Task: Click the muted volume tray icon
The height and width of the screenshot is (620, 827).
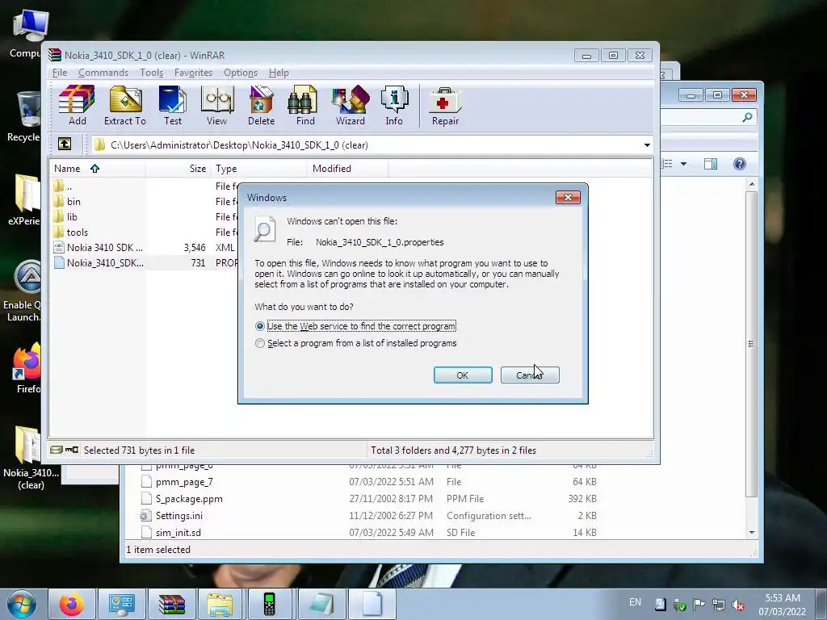Action: click(738, 605)
